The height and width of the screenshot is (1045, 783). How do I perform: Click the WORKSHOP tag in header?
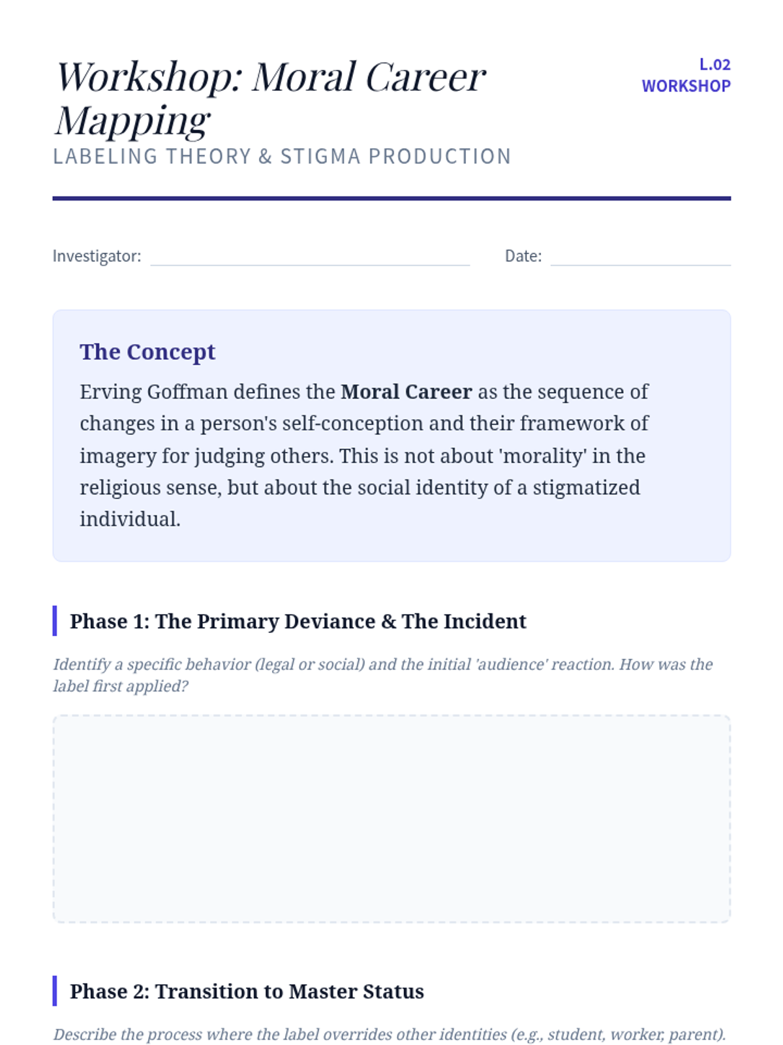click(686, 86)
